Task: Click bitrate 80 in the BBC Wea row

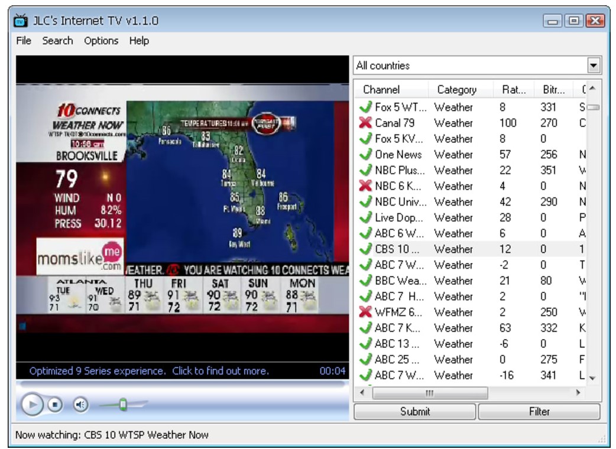Action: (x=546, y=280)
